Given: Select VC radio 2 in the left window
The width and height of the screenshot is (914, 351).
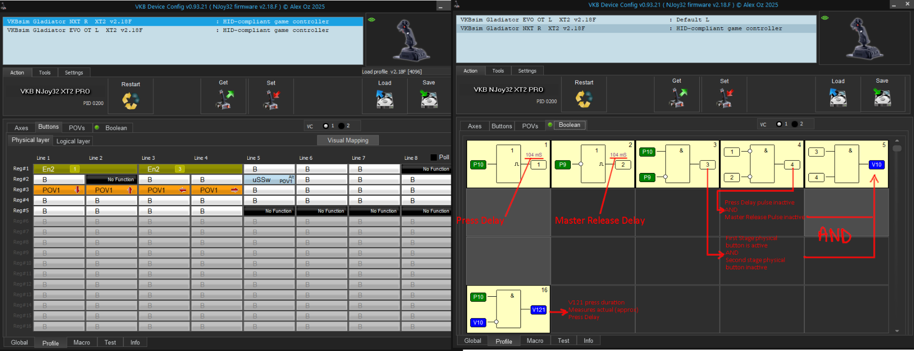Looking at the screenshot, I should tap(341, 126).
